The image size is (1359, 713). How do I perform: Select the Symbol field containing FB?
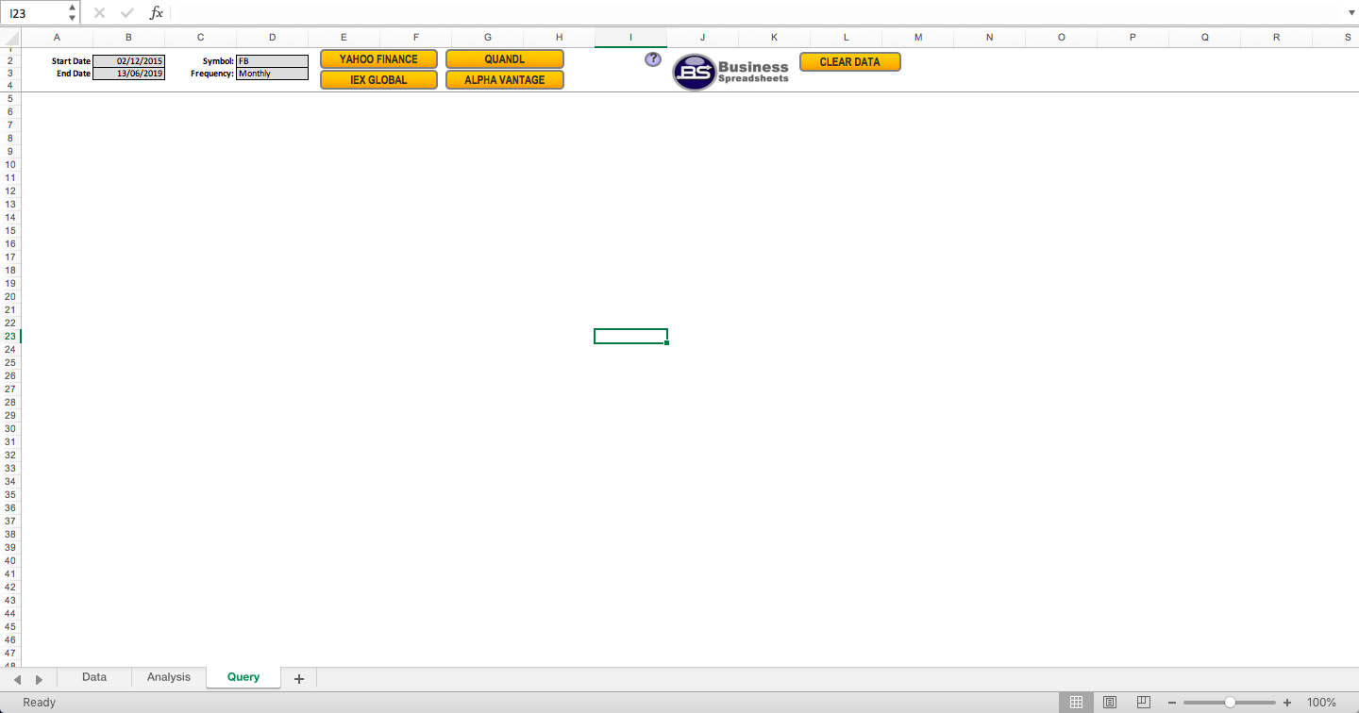272,60
